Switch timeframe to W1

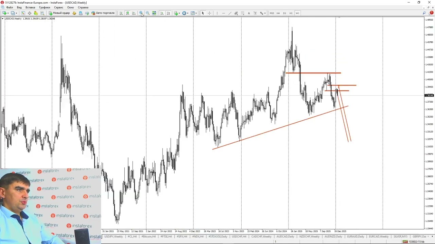(x=297, y=13)
